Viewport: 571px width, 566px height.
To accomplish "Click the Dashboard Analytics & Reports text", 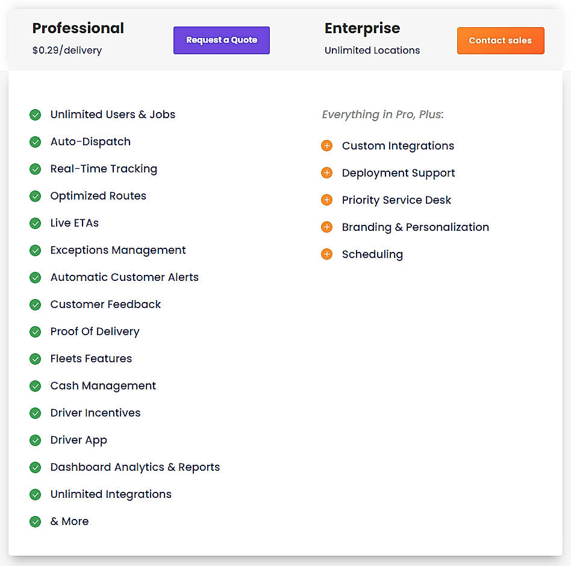I will [135, 467].
